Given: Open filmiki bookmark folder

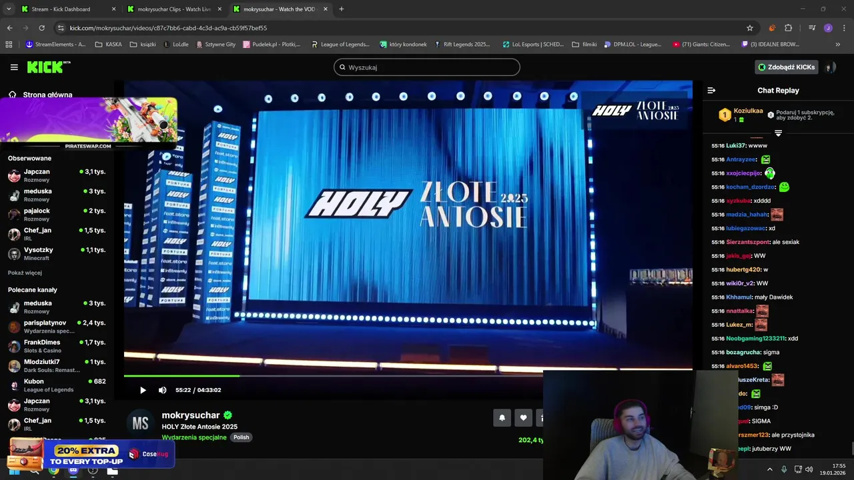Looking at the screenshot, I should coord(584,45).
